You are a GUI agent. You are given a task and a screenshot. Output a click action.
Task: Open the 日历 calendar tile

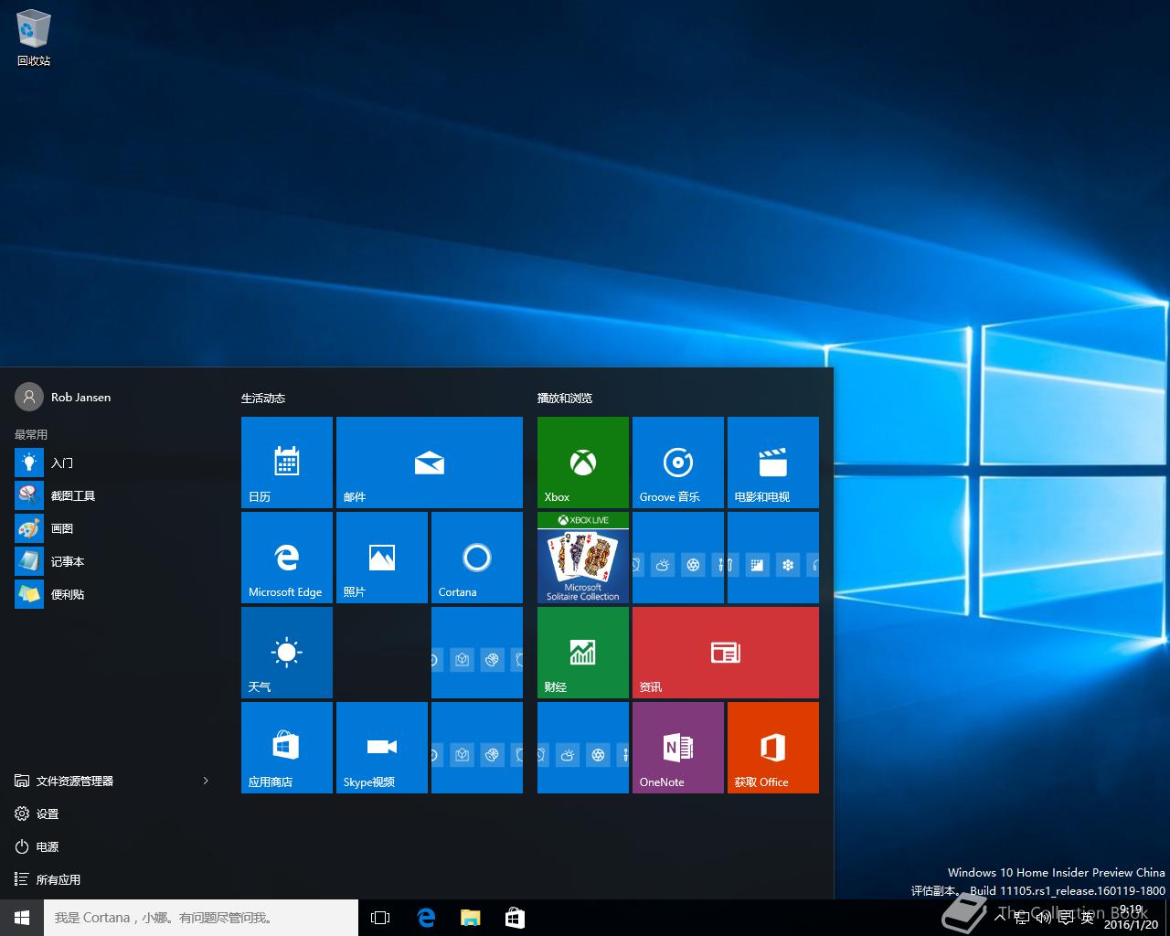click(x=287, y=463)
